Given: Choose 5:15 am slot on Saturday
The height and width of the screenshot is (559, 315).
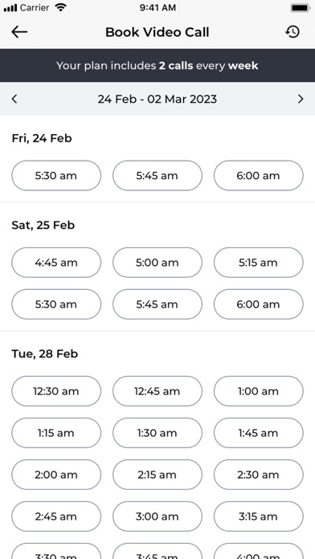Looking at the screenshot, I should pyautogui.click(x=259, y=263).
